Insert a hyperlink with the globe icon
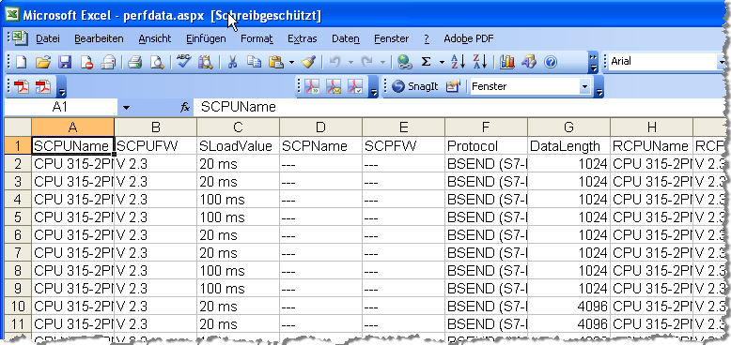 405,62
